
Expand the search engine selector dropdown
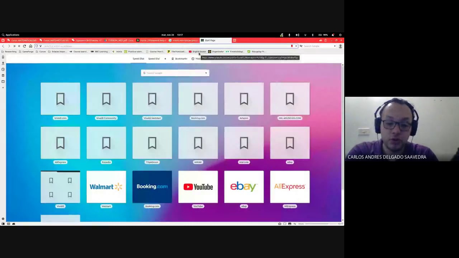[x=301, y=46]
